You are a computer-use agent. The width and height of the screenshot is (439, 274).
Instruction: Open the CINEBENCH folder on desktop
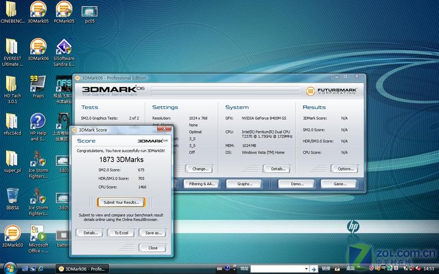[x=12, y=12]
